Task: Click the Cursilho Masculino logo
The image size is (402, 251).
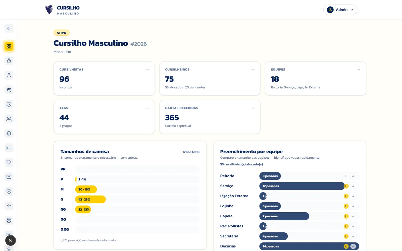Action: tap(62, 10)
